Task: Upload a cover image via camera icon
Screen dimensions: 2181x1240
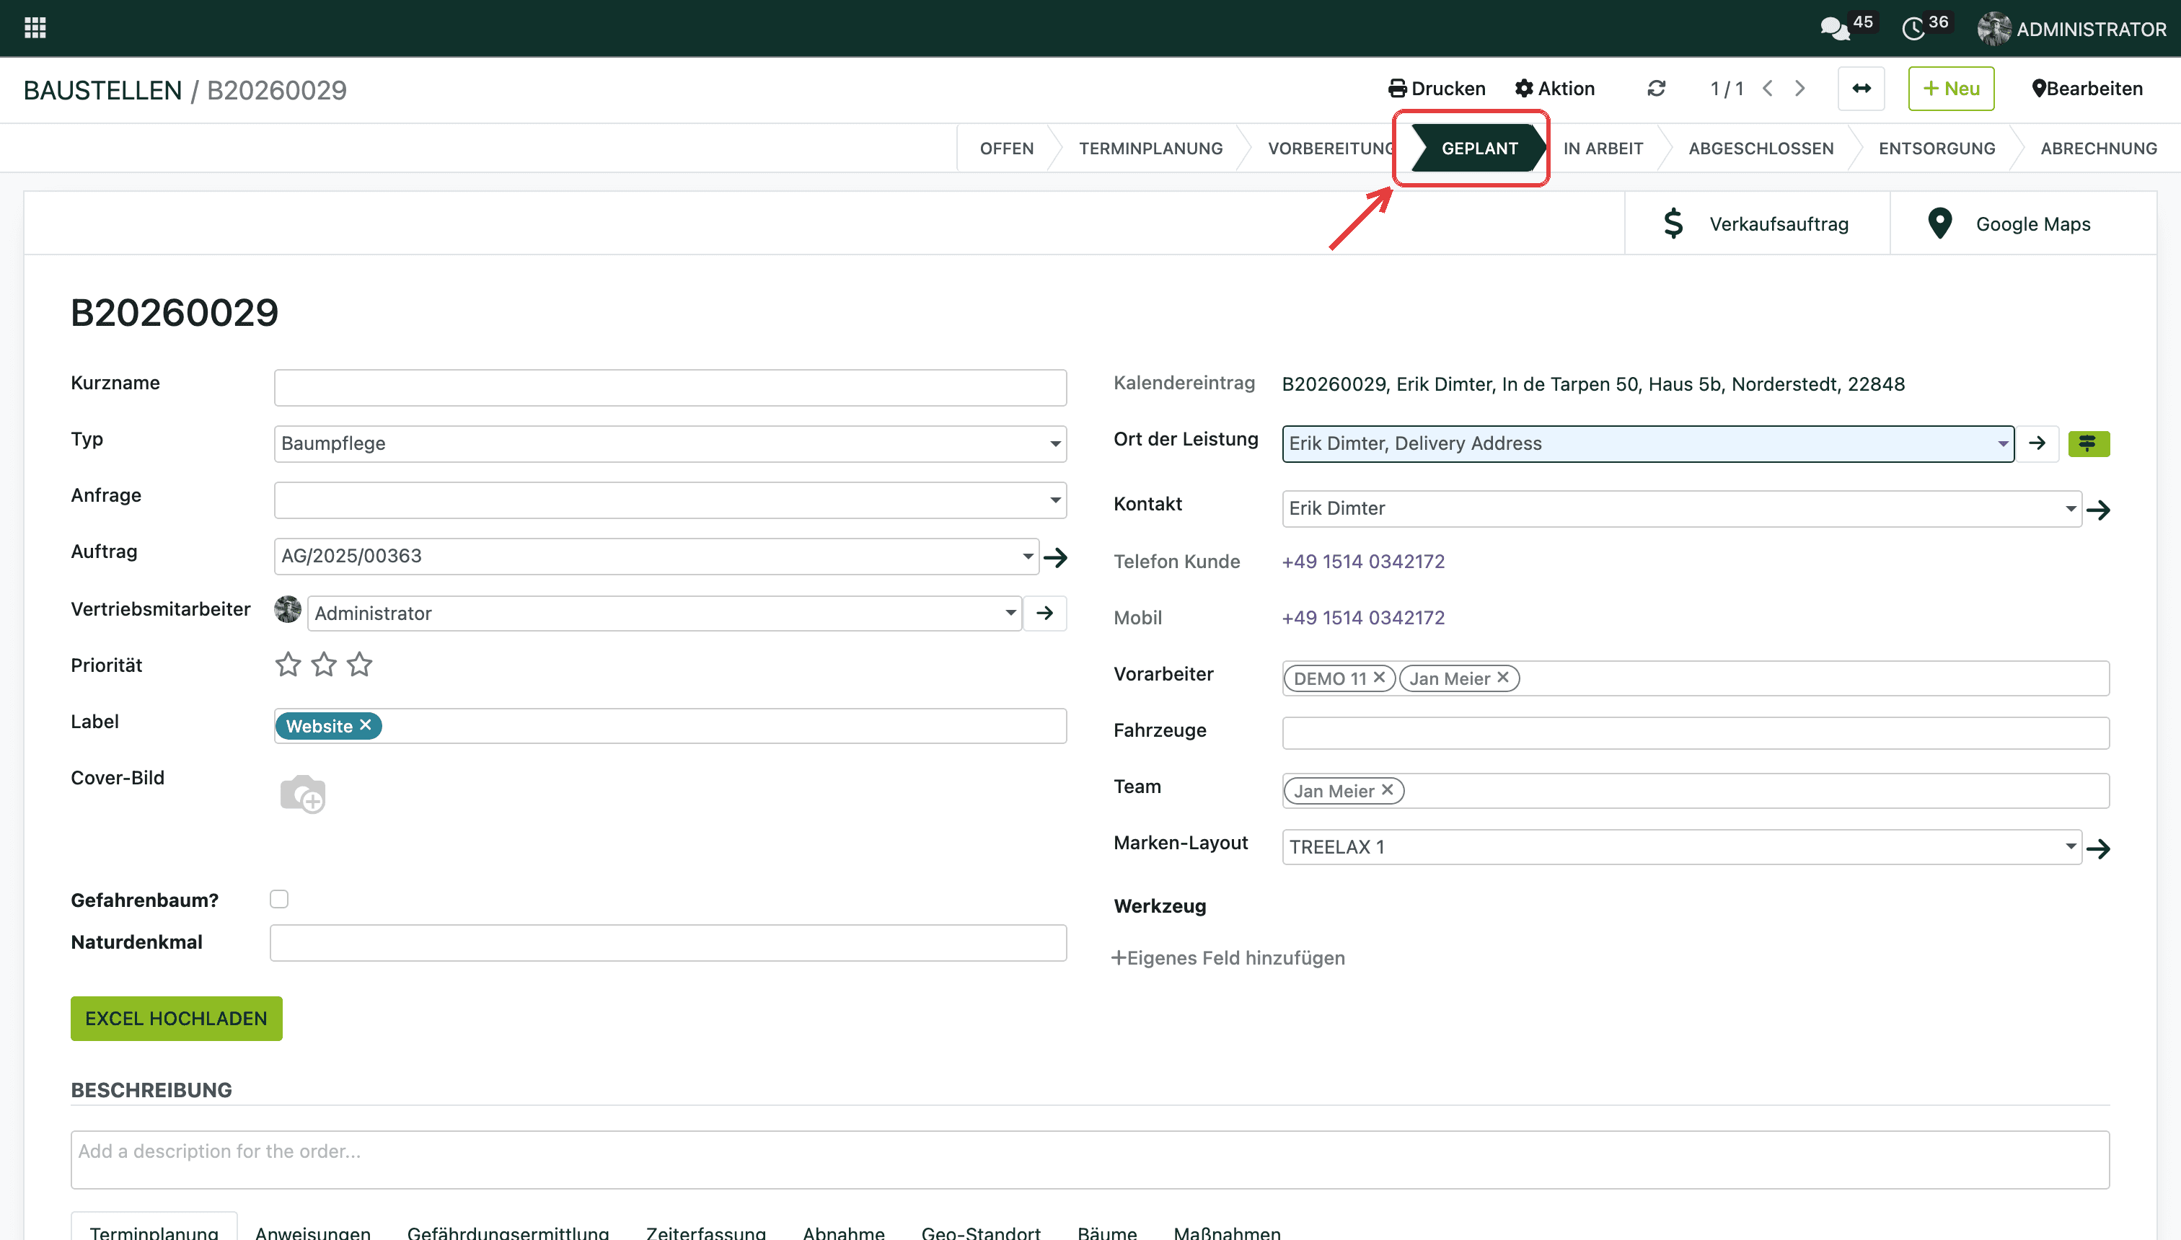Action: pyautogui.click(x=302, y=794)
